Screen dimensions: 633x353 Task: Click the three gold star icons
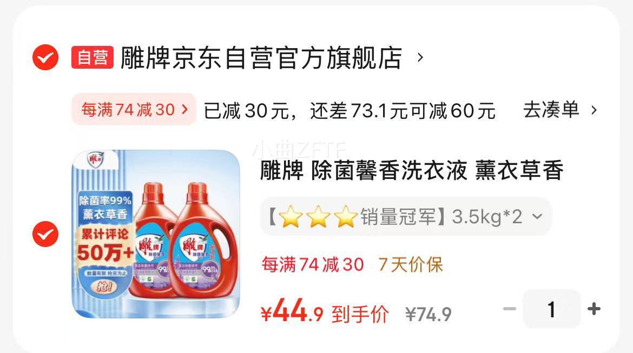(318, 217)
